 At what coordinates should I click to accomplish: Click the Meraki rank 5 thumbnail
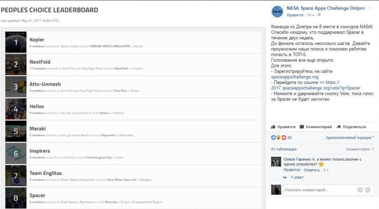click(16, 131)
